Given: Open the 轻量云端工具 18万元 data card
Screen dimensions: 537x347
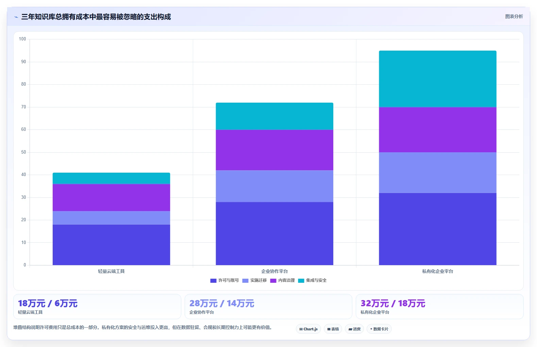Looking at the screenshot, I should click(x=97, y=307).
